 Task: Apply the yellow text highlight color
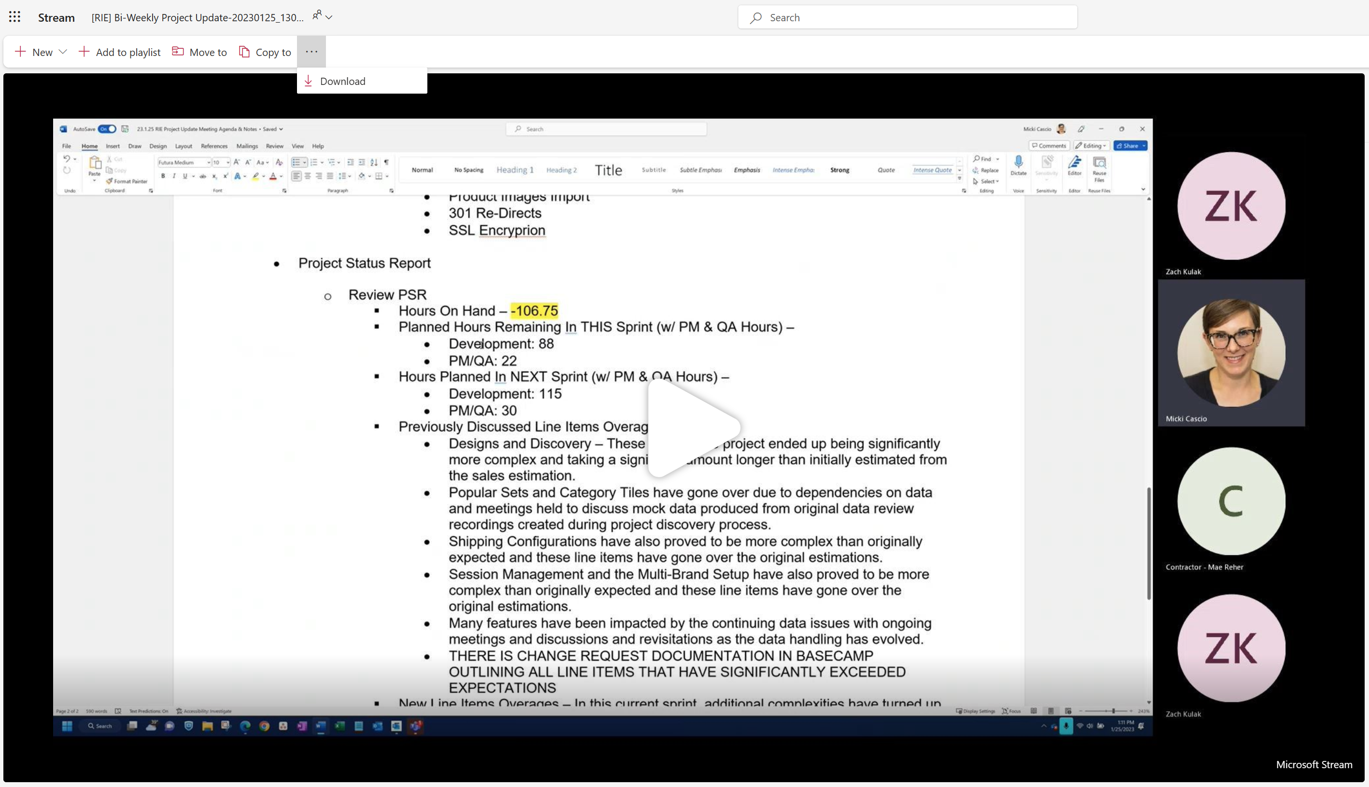pyautogui.click(x=255, y=176)
